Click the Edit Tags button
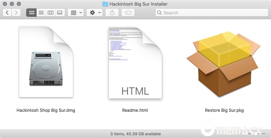This screenshot has width=271, height=138. (x=128, y=13)
